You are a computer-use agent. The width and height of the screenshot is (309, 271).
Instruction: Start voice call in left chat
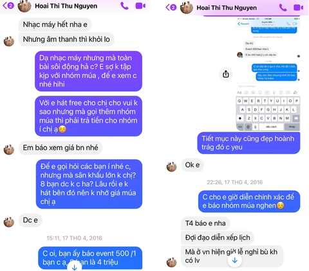[x=124, y=6]
